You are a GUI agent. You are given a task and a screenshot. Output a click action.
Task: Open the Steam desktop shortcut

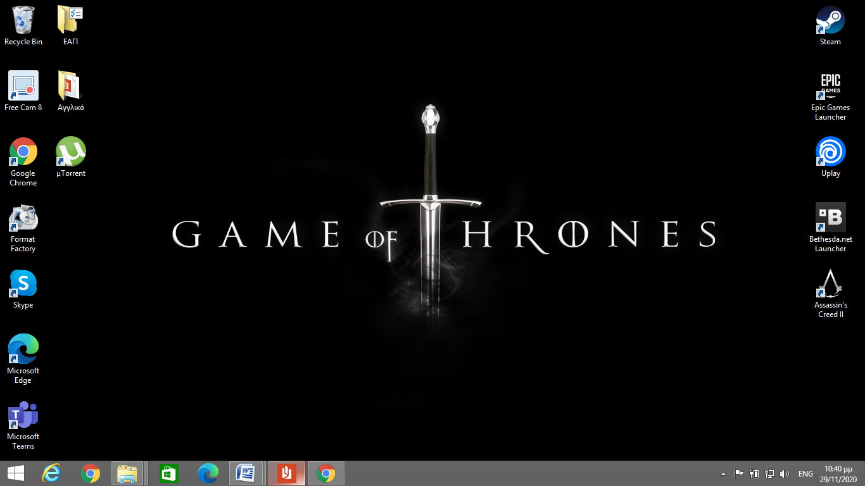(830, 22)
